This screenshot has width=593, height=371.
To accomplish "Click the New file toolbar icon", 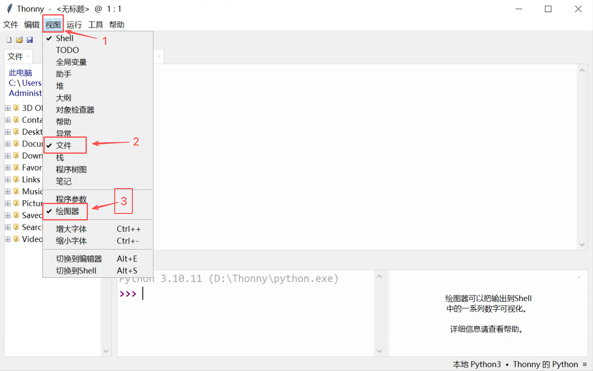I will (9, 40).
